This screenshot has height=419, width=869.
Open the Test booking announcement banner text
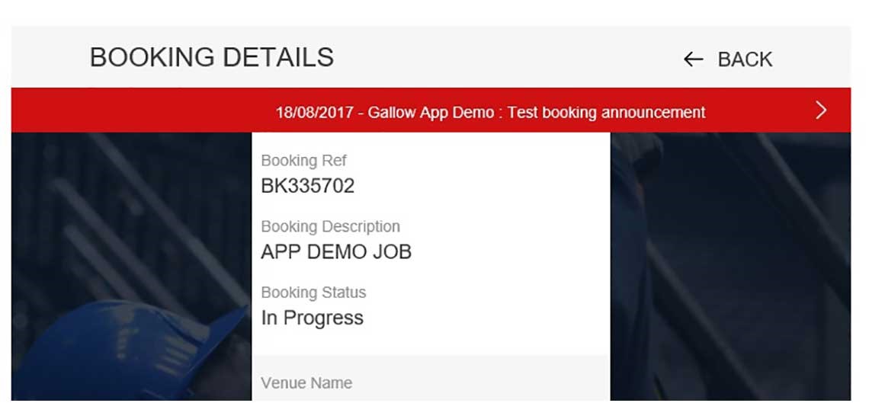(x=606, y=113)
